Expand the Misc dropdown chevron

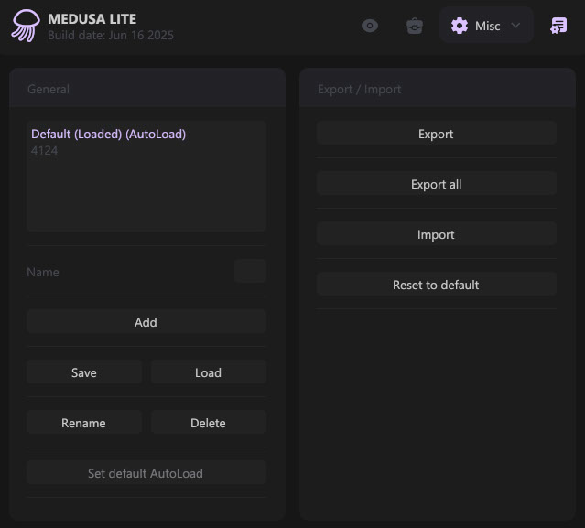pyautogui.click(x=515, y=26)
